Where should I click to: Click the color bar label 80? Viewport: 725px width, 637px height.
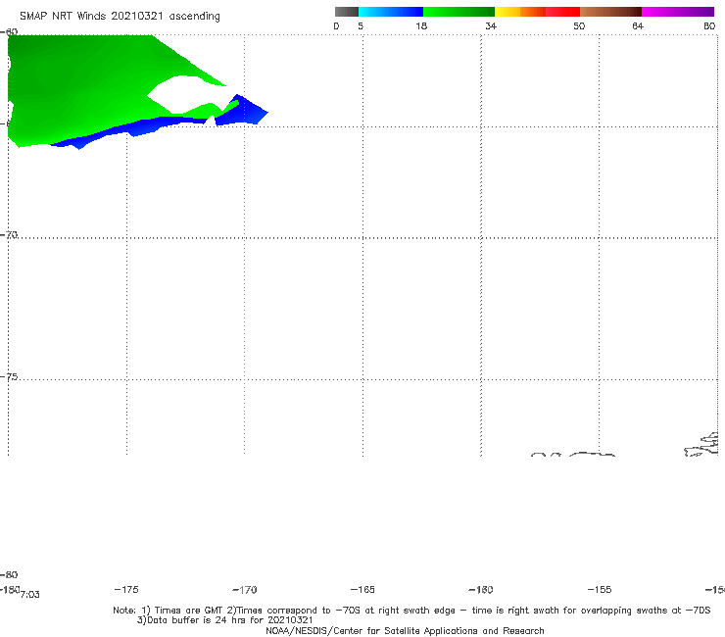point(709,26)
